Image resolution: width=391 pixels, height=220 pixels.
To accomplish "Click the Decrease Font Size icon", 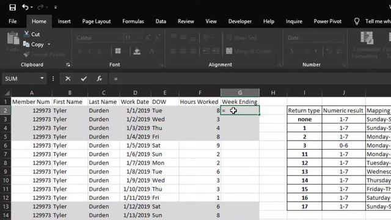I will 158,38.
